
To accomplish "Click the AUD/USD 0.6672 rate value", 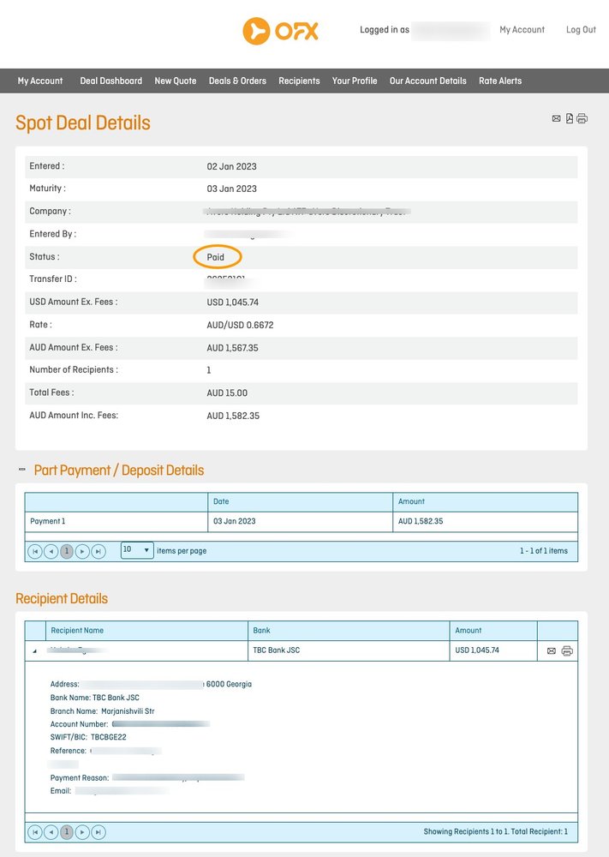I will (240, 325).
